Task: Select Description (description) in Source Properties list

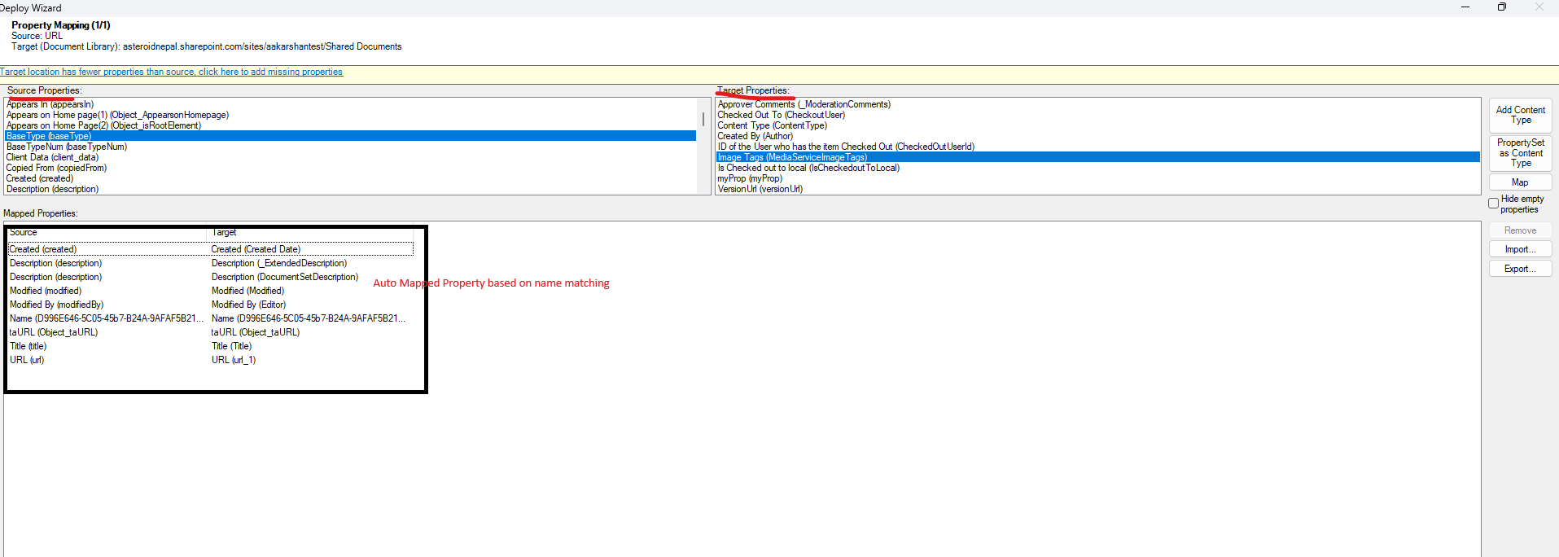Action: coord(350,189)
